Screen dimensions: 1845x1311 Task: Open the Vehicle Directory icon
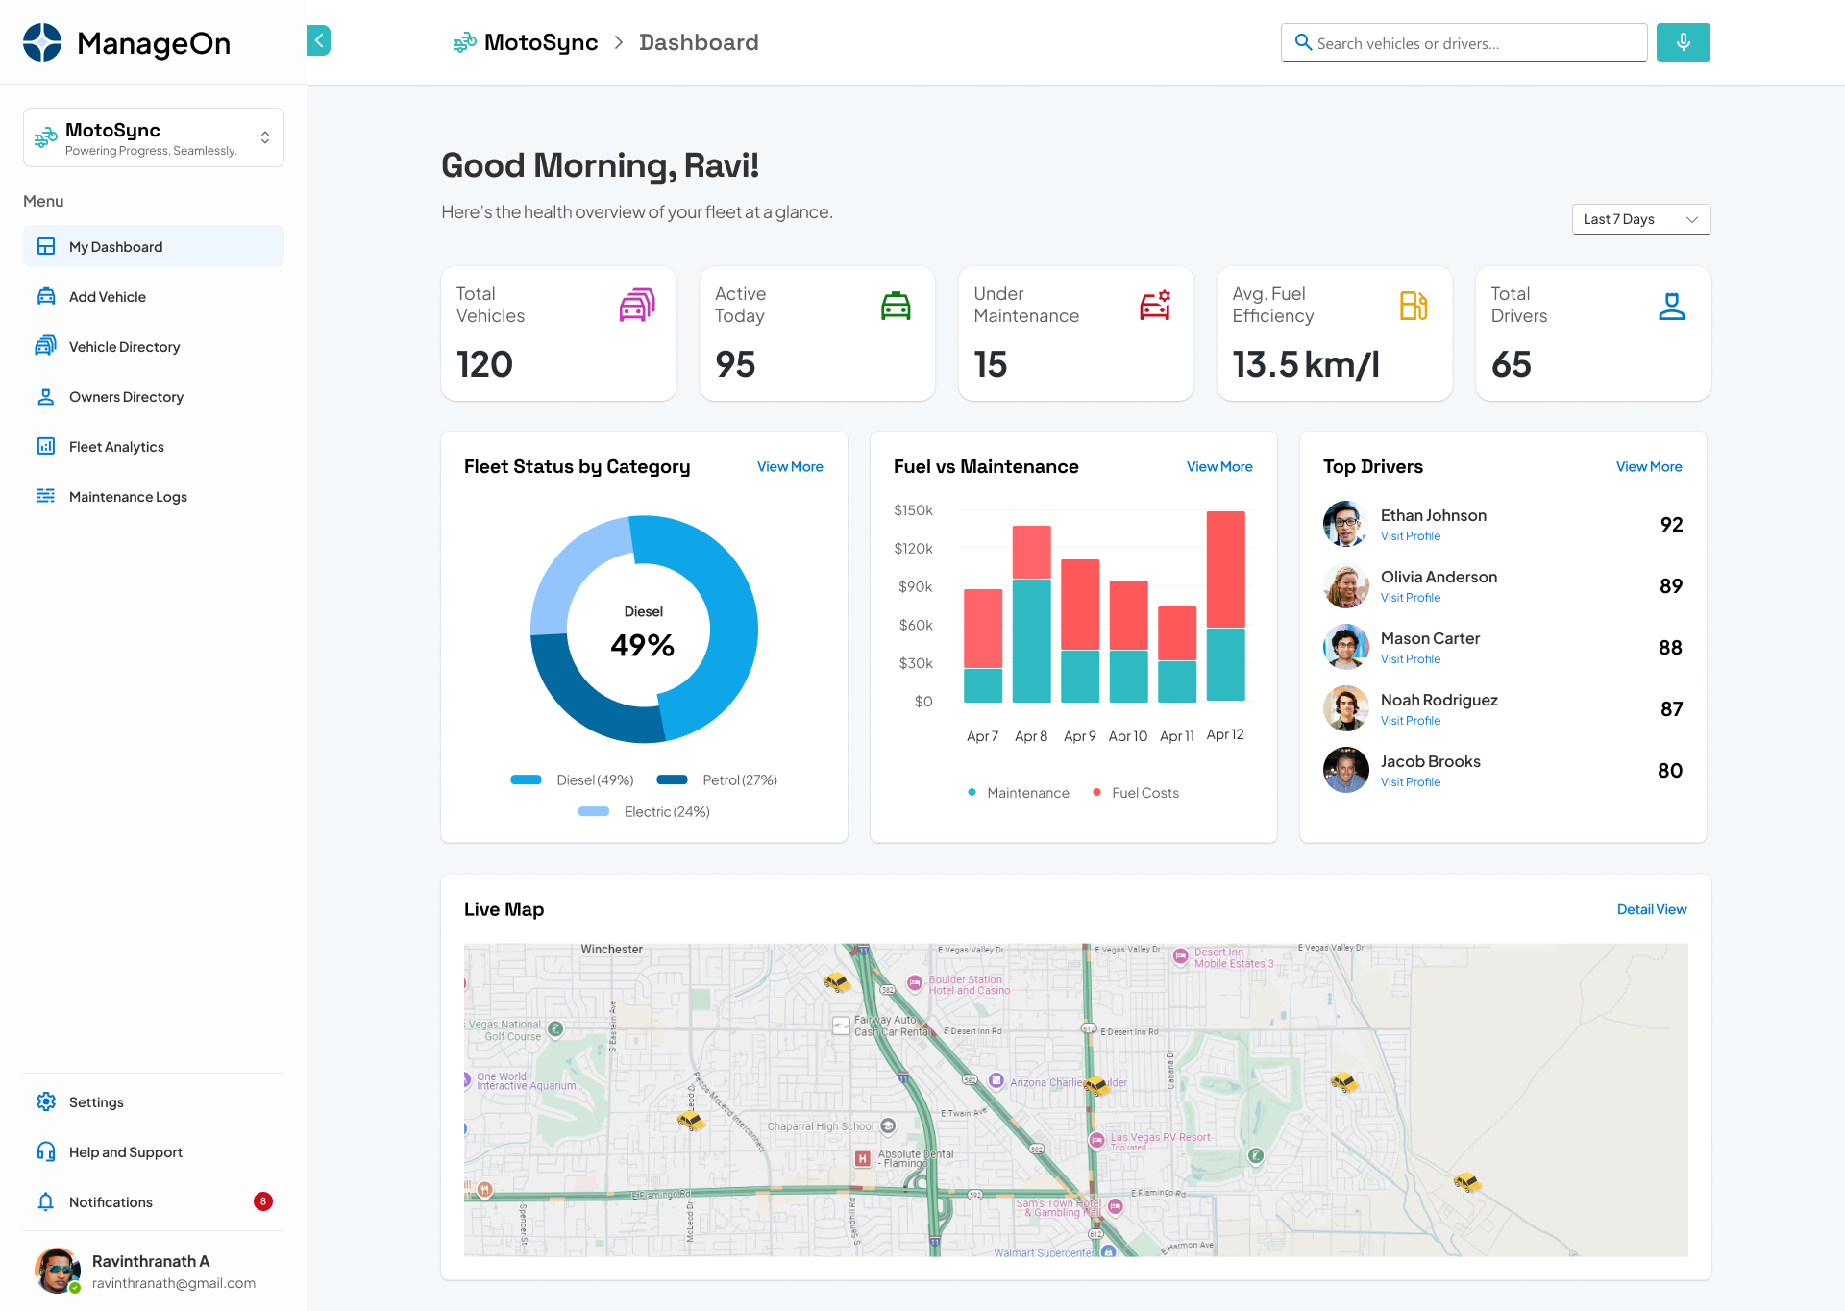pyautogui.click(x=46, y=346)
